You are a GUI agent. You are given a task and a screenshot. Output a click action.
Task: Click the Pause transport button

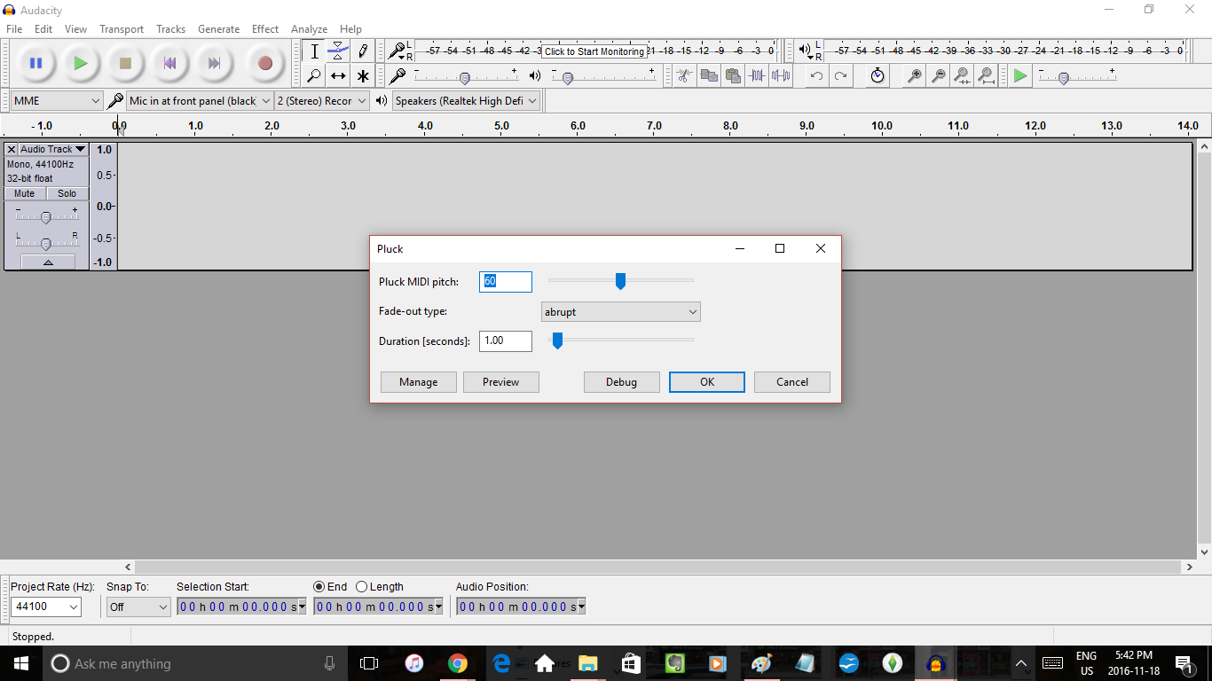(36, 63)
